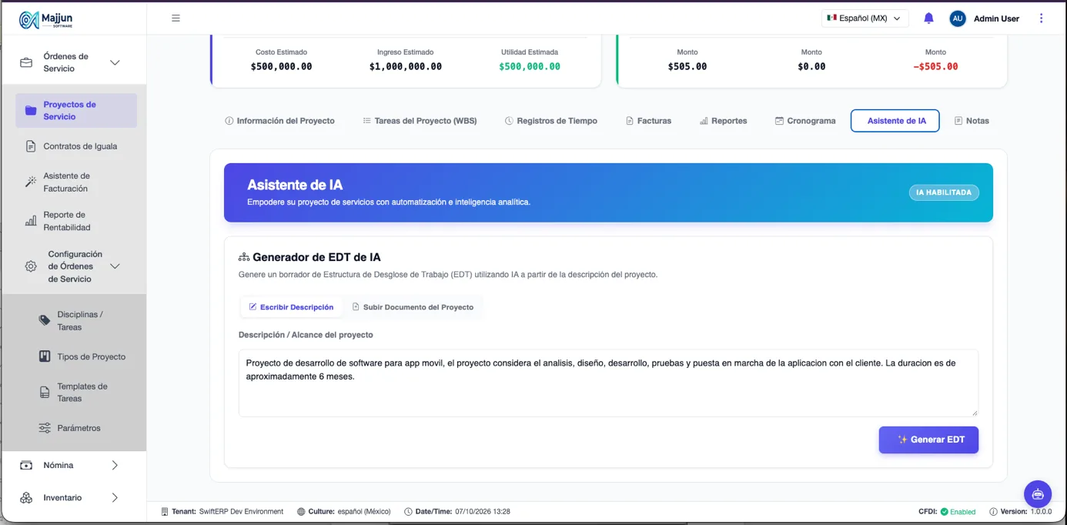This screenshot has width=1067, height=525.
Task: Go to Registros de Tiempo tab
Action: tap(551, 121)
